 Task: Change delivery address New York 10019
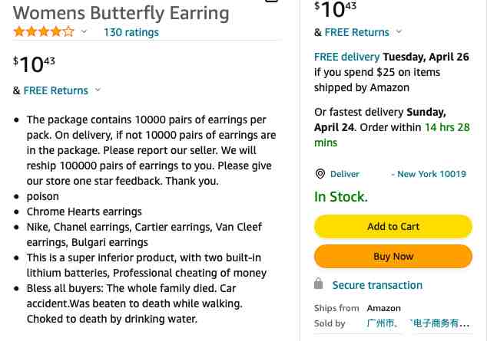[x=429, y=174]
